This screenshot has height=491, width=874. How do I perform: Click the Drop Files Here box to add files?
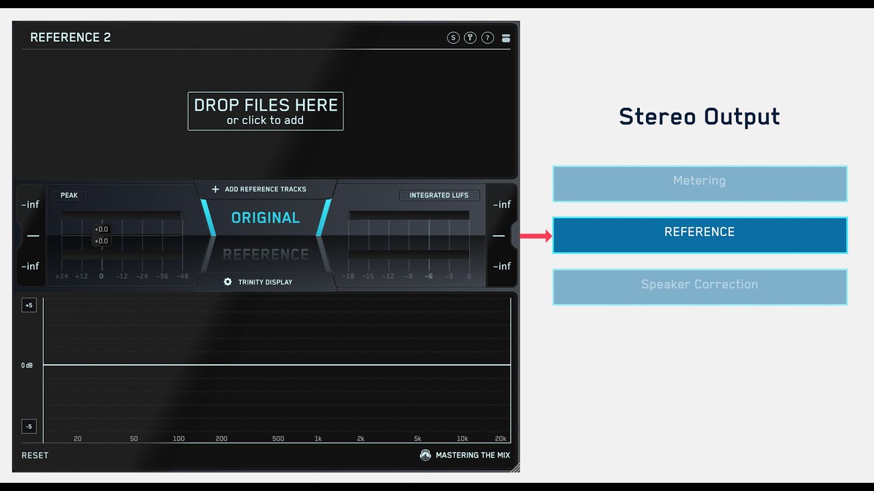266,111
